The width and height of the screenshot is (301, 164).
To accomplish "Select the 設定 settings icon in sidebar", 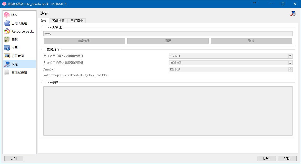I will 7,64.
